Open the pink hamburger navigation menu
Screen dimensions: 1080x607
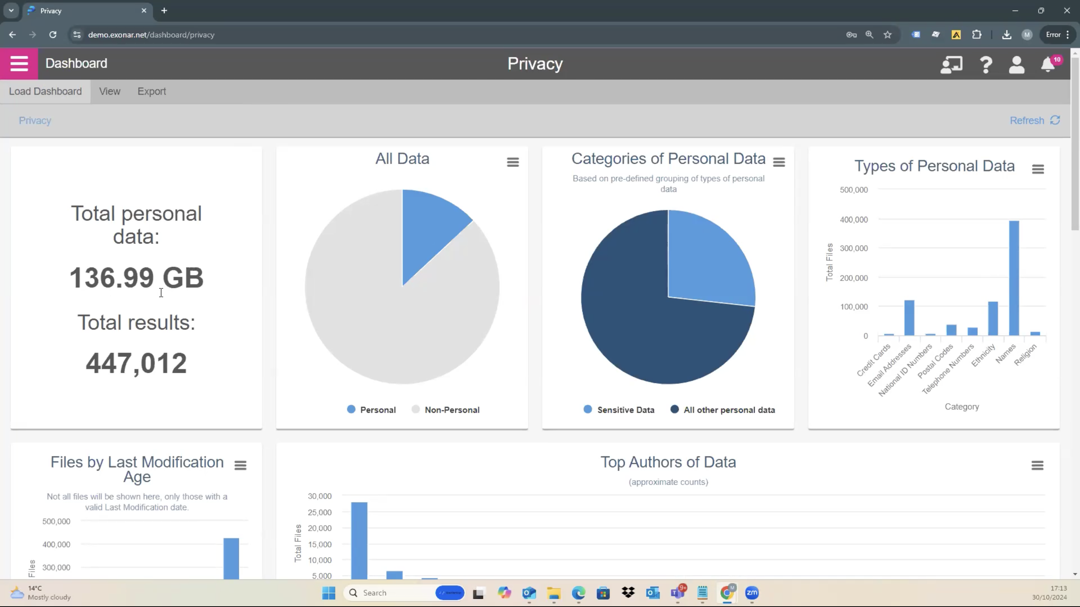tap(19, 64)
